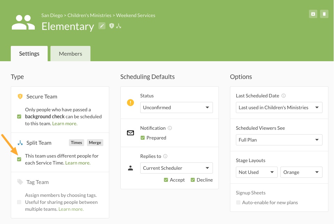
Task: Enable the Tag Team checkbox
Action: [19, 202]
